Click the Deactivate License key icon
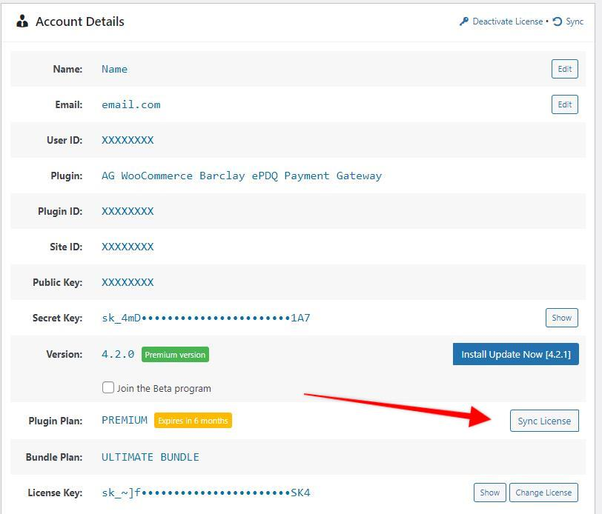 [x=464, y=21]
